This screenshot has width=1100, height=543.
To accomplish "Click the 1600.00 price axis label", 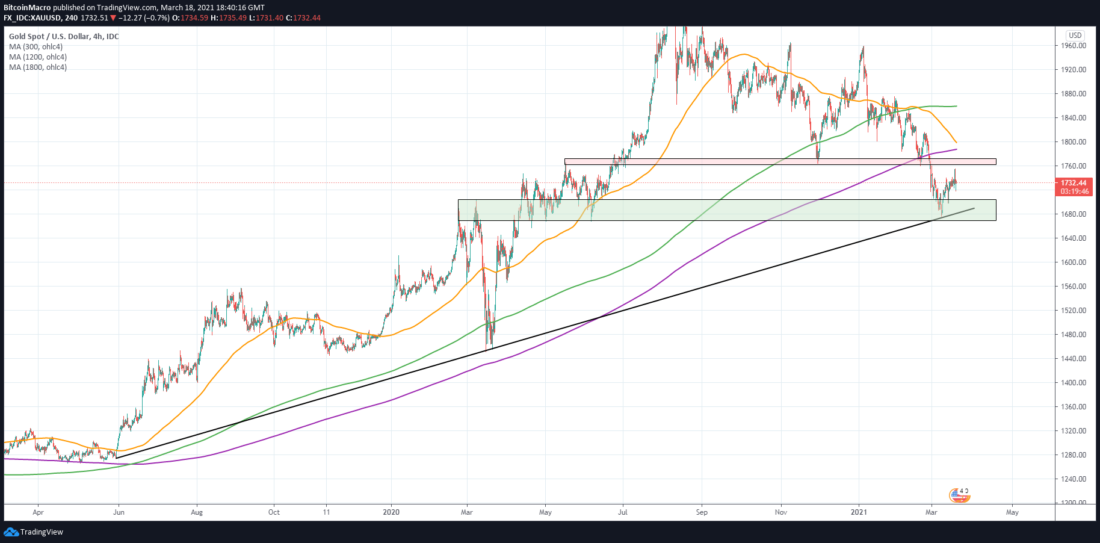I will click(x=1074, y=262).
